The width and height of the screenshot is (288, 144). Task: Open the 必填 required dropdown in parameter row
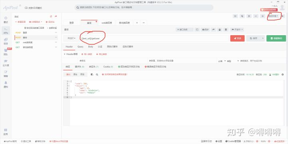(x=222, y=61)
